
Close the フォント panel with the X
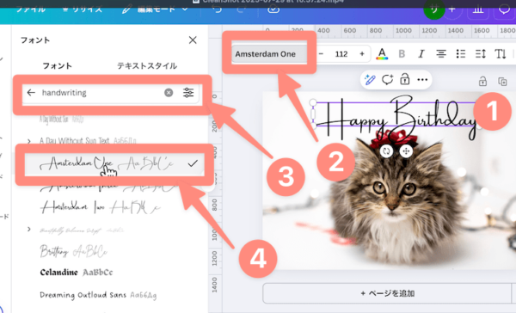tap(193, 40)
